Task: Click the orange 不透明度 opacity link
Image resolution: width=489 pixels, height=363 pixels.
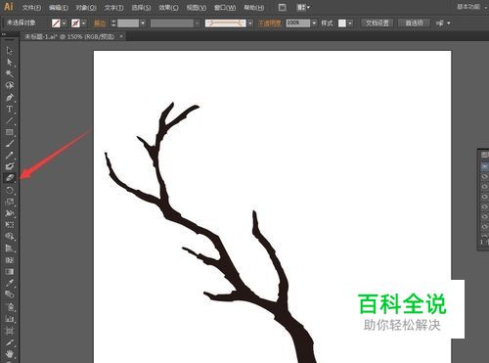Action: point(269,23)
